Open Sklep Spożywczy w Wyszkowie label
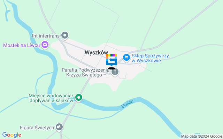The height and width of the screenshot is (139, 223). click(x=150, y=58)
